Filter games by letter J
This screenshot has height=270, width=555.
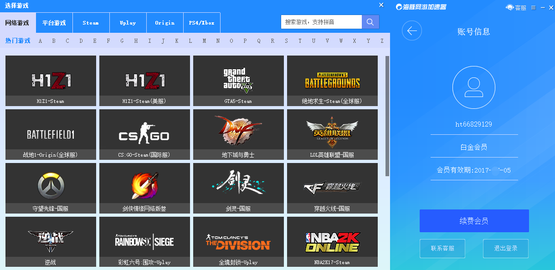163,41
